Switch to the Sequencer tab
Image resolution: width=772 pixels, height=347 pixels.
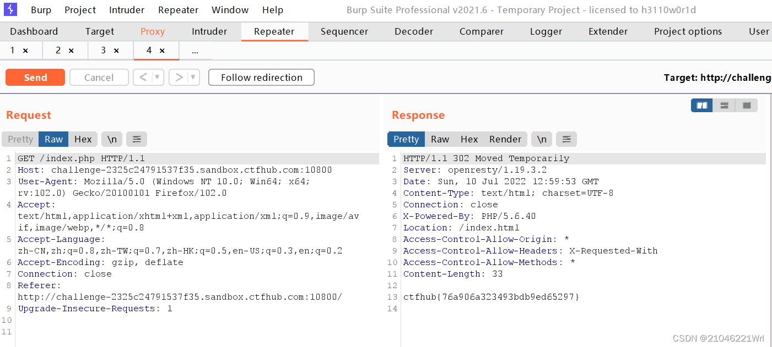coord(344,31)
